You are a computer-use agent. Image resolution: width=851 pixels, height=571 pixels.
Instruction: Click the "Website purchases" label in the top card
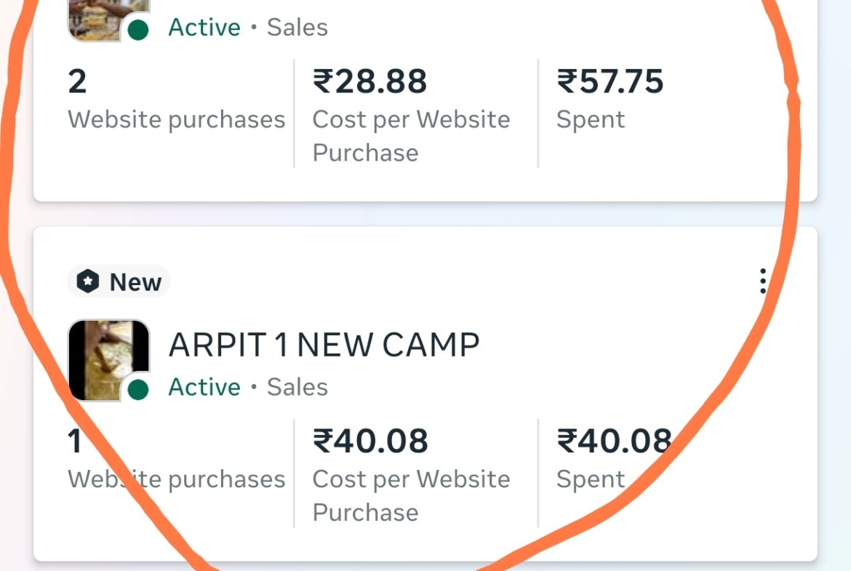click(x=177, y=119)
